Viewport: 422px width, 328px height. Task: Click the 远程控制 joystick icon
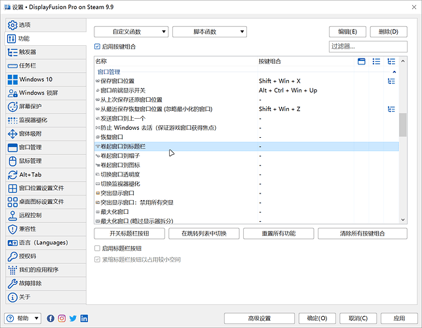click(x=12, y=215)
